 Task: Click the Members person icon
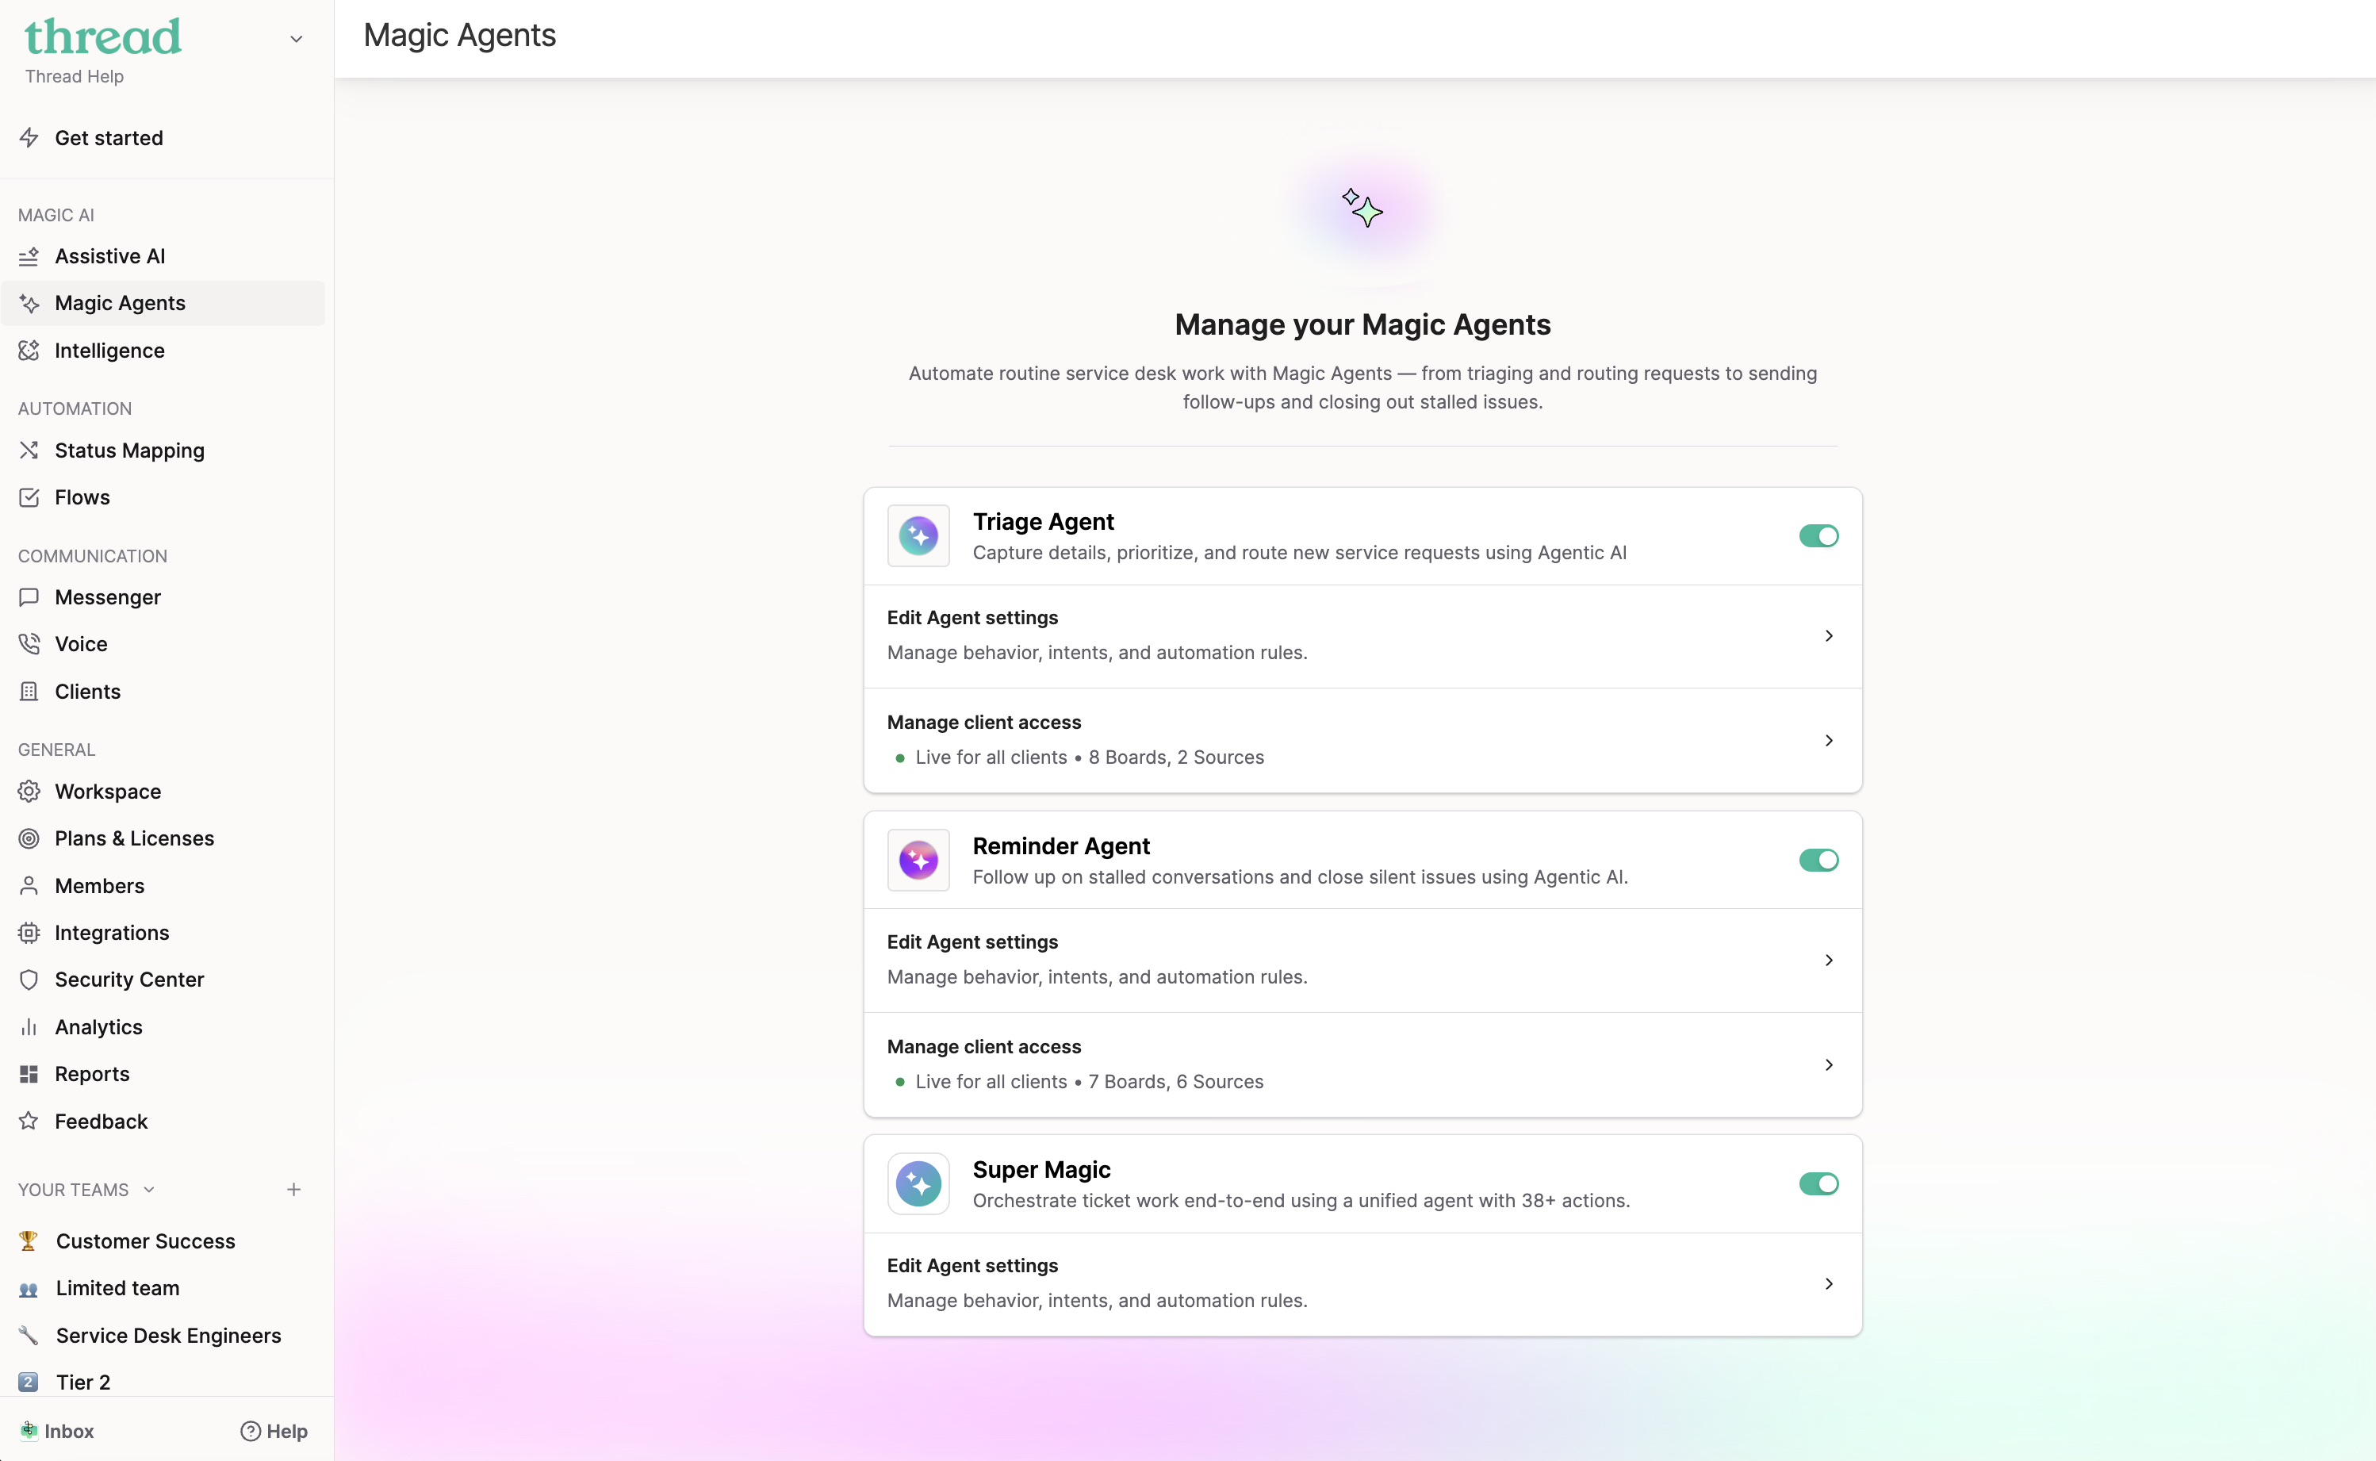pyautogui.click(x=29, y=885)
